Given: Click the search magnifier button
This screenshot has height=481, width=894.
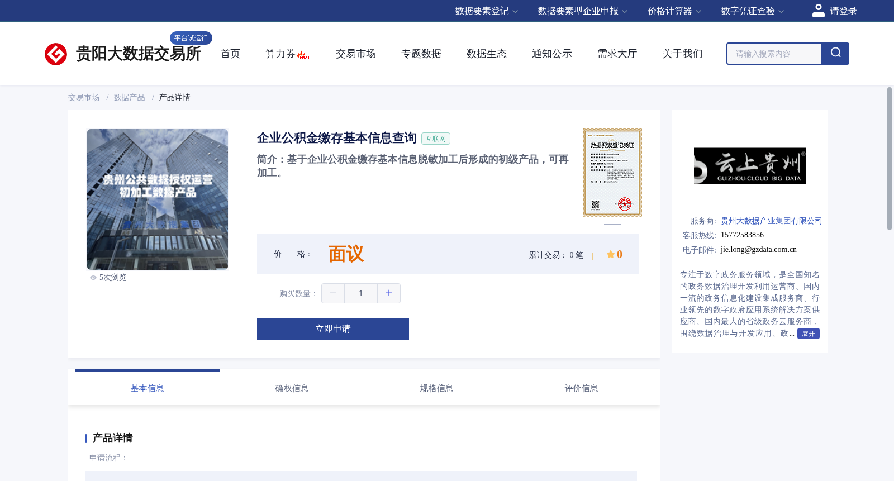Looking at the screenshot, I should (835, 54).
